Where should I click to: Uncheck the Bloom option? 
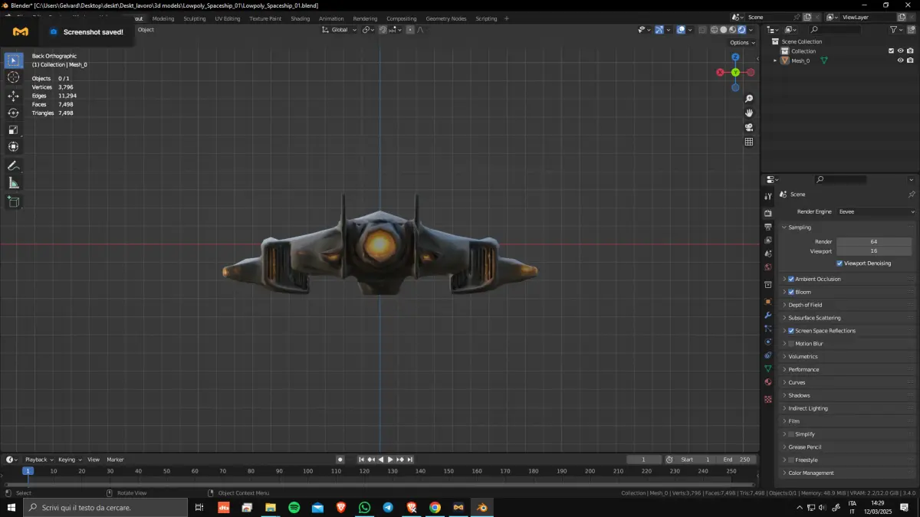[x=791, y=292]
